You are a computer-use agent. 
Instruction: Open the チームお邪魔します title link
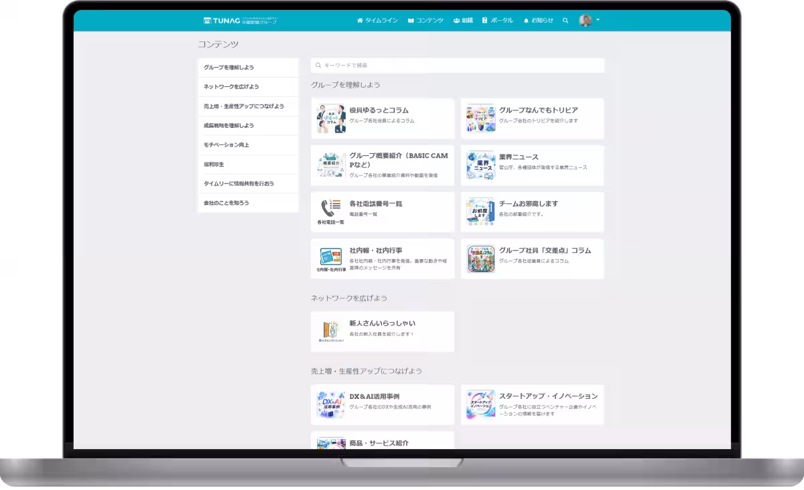528,204
